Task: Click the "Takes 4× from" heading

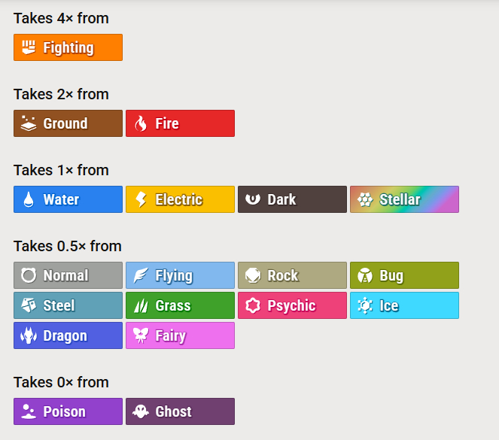Action: [x=61, y=18]
